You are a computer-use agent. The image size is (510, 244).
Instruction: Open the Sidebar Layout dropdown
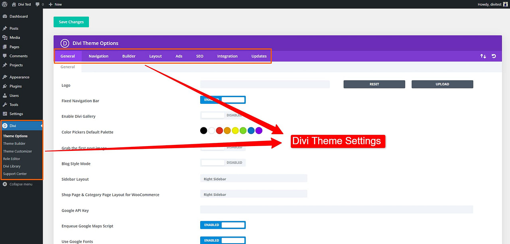pos(254,179)
